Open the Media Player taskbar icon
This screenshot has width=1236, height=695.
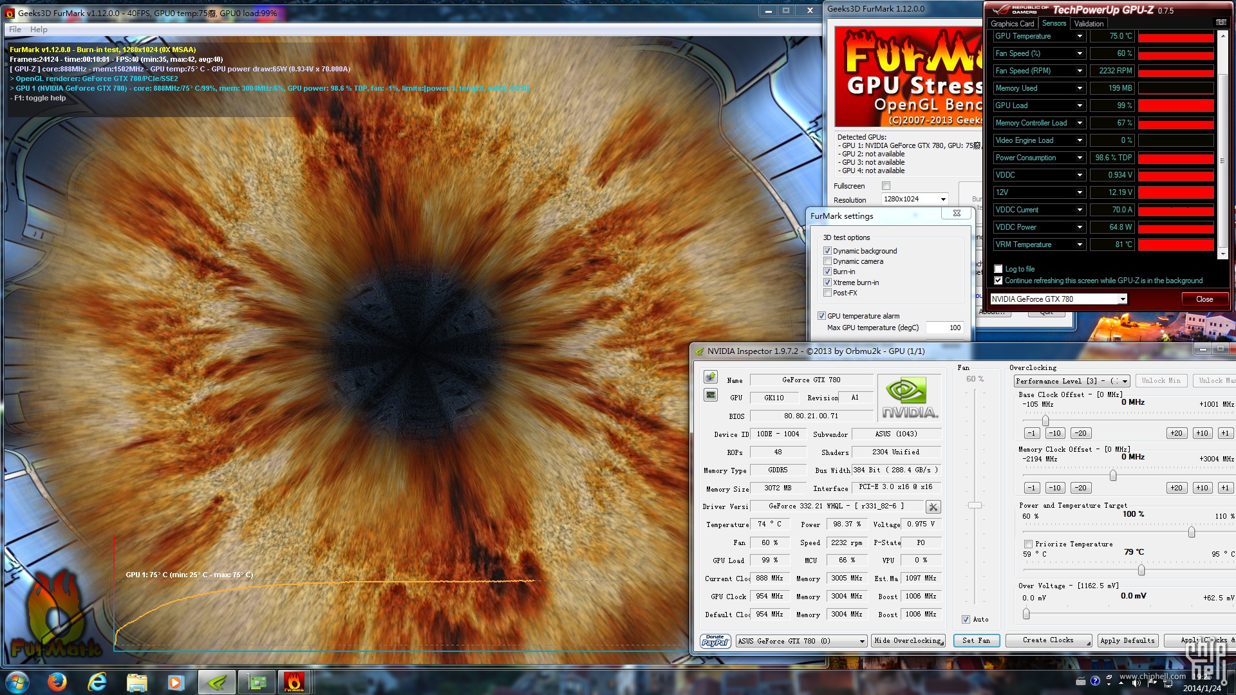click(x=176, y=681)
